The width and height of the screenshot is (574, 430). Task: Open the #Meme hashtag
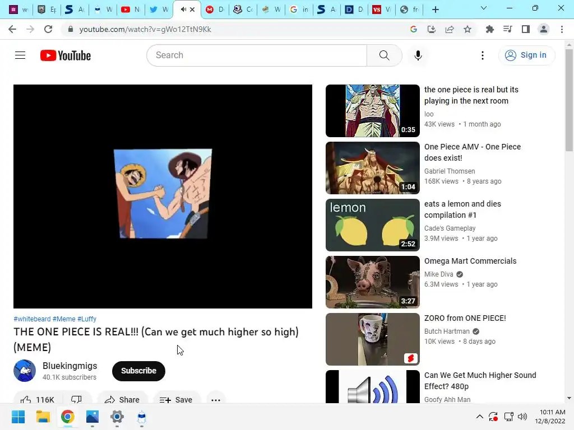[64, 319]
